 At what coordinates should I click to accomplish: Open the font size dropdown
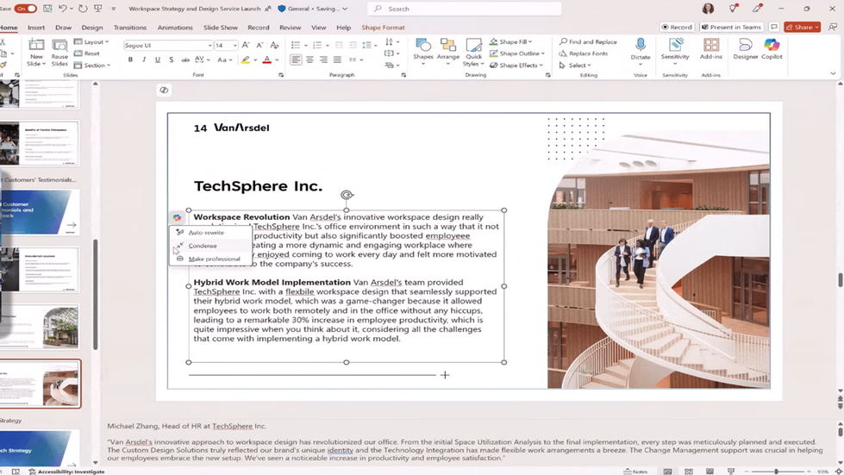click(x=234, y=46)
